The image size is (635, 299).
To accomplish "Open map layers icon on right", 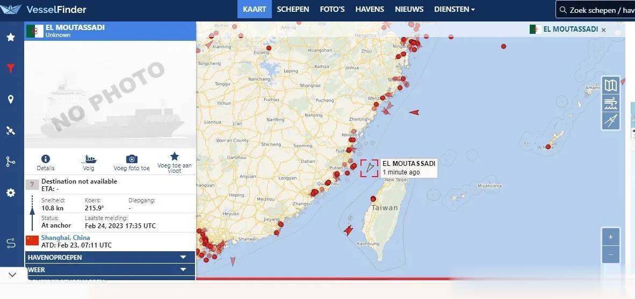I will point(611,85).
